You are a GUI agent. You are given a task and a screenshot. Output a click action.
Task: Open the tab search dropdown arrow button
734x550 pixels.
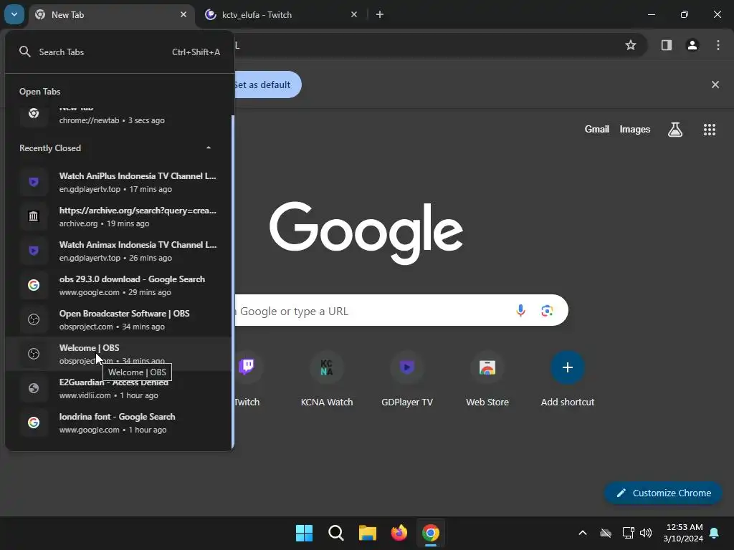click(x=14, y=14)
